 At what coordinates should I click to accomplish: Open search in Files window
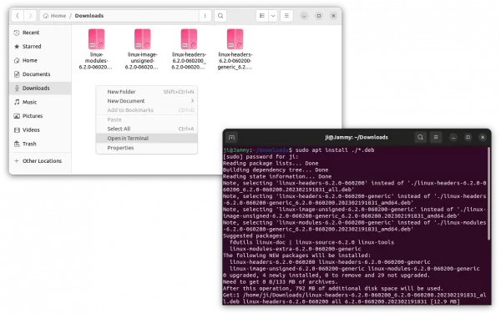coord(220,16)
